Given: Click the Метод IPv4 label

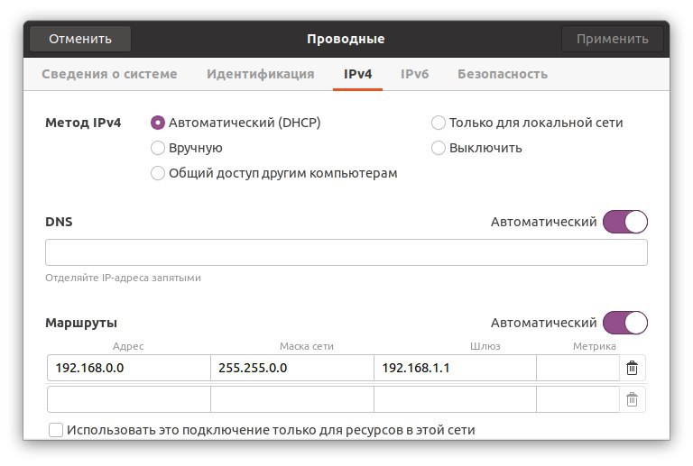Looking at the screenshot, I should [83, 123].
